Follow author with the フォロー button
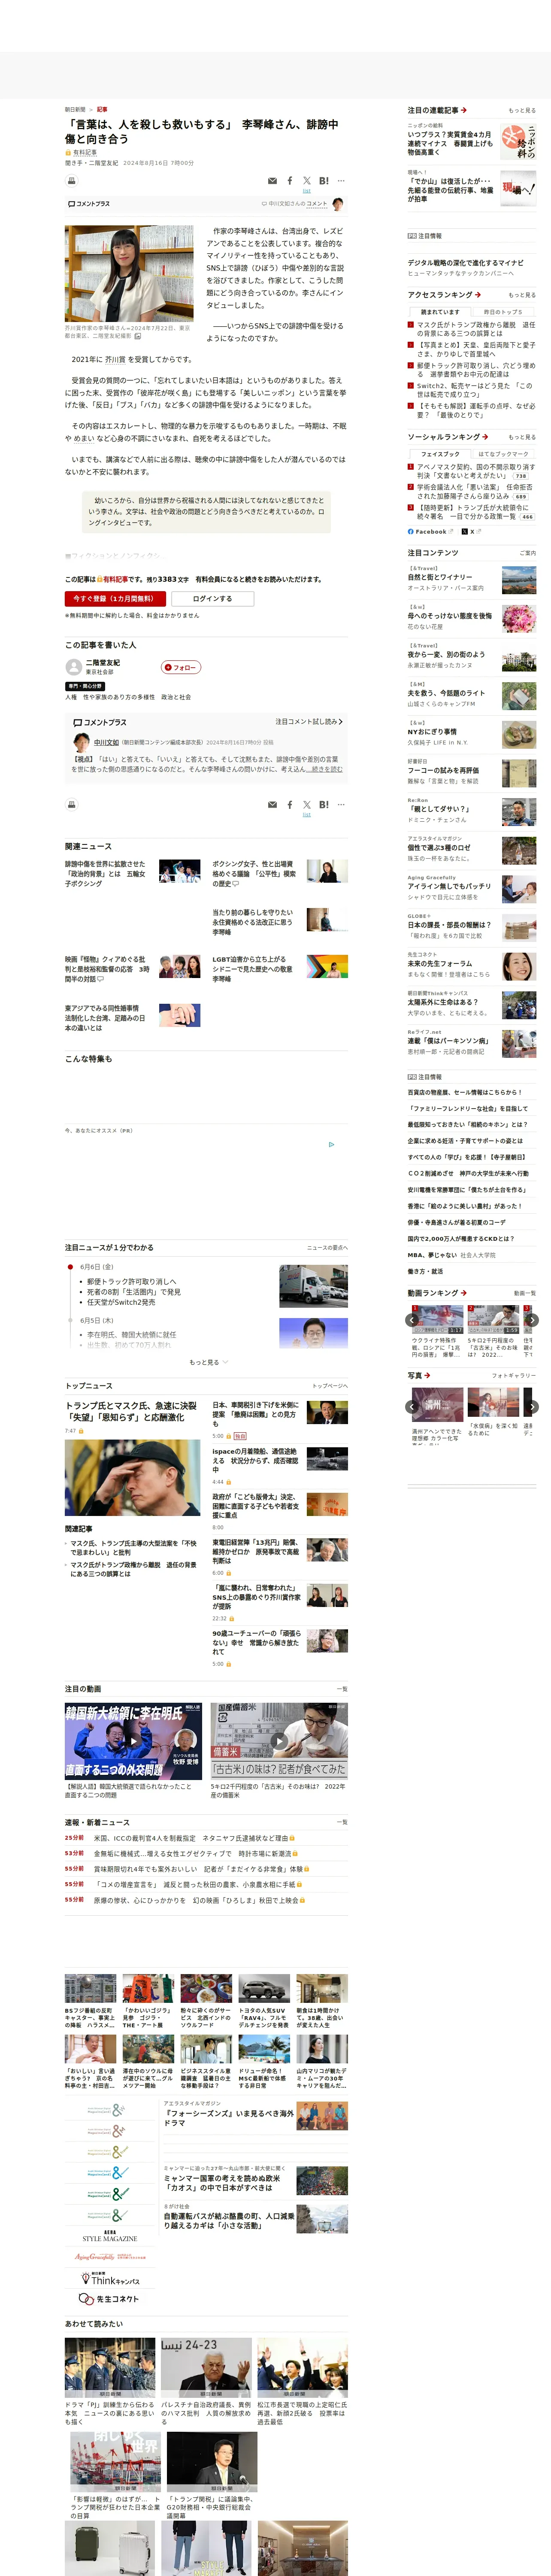 point(181,667)
